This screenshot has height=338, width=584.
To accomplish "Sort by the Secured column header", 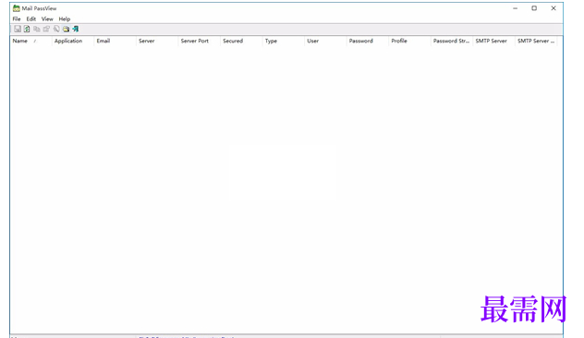I will click(241, 41).
